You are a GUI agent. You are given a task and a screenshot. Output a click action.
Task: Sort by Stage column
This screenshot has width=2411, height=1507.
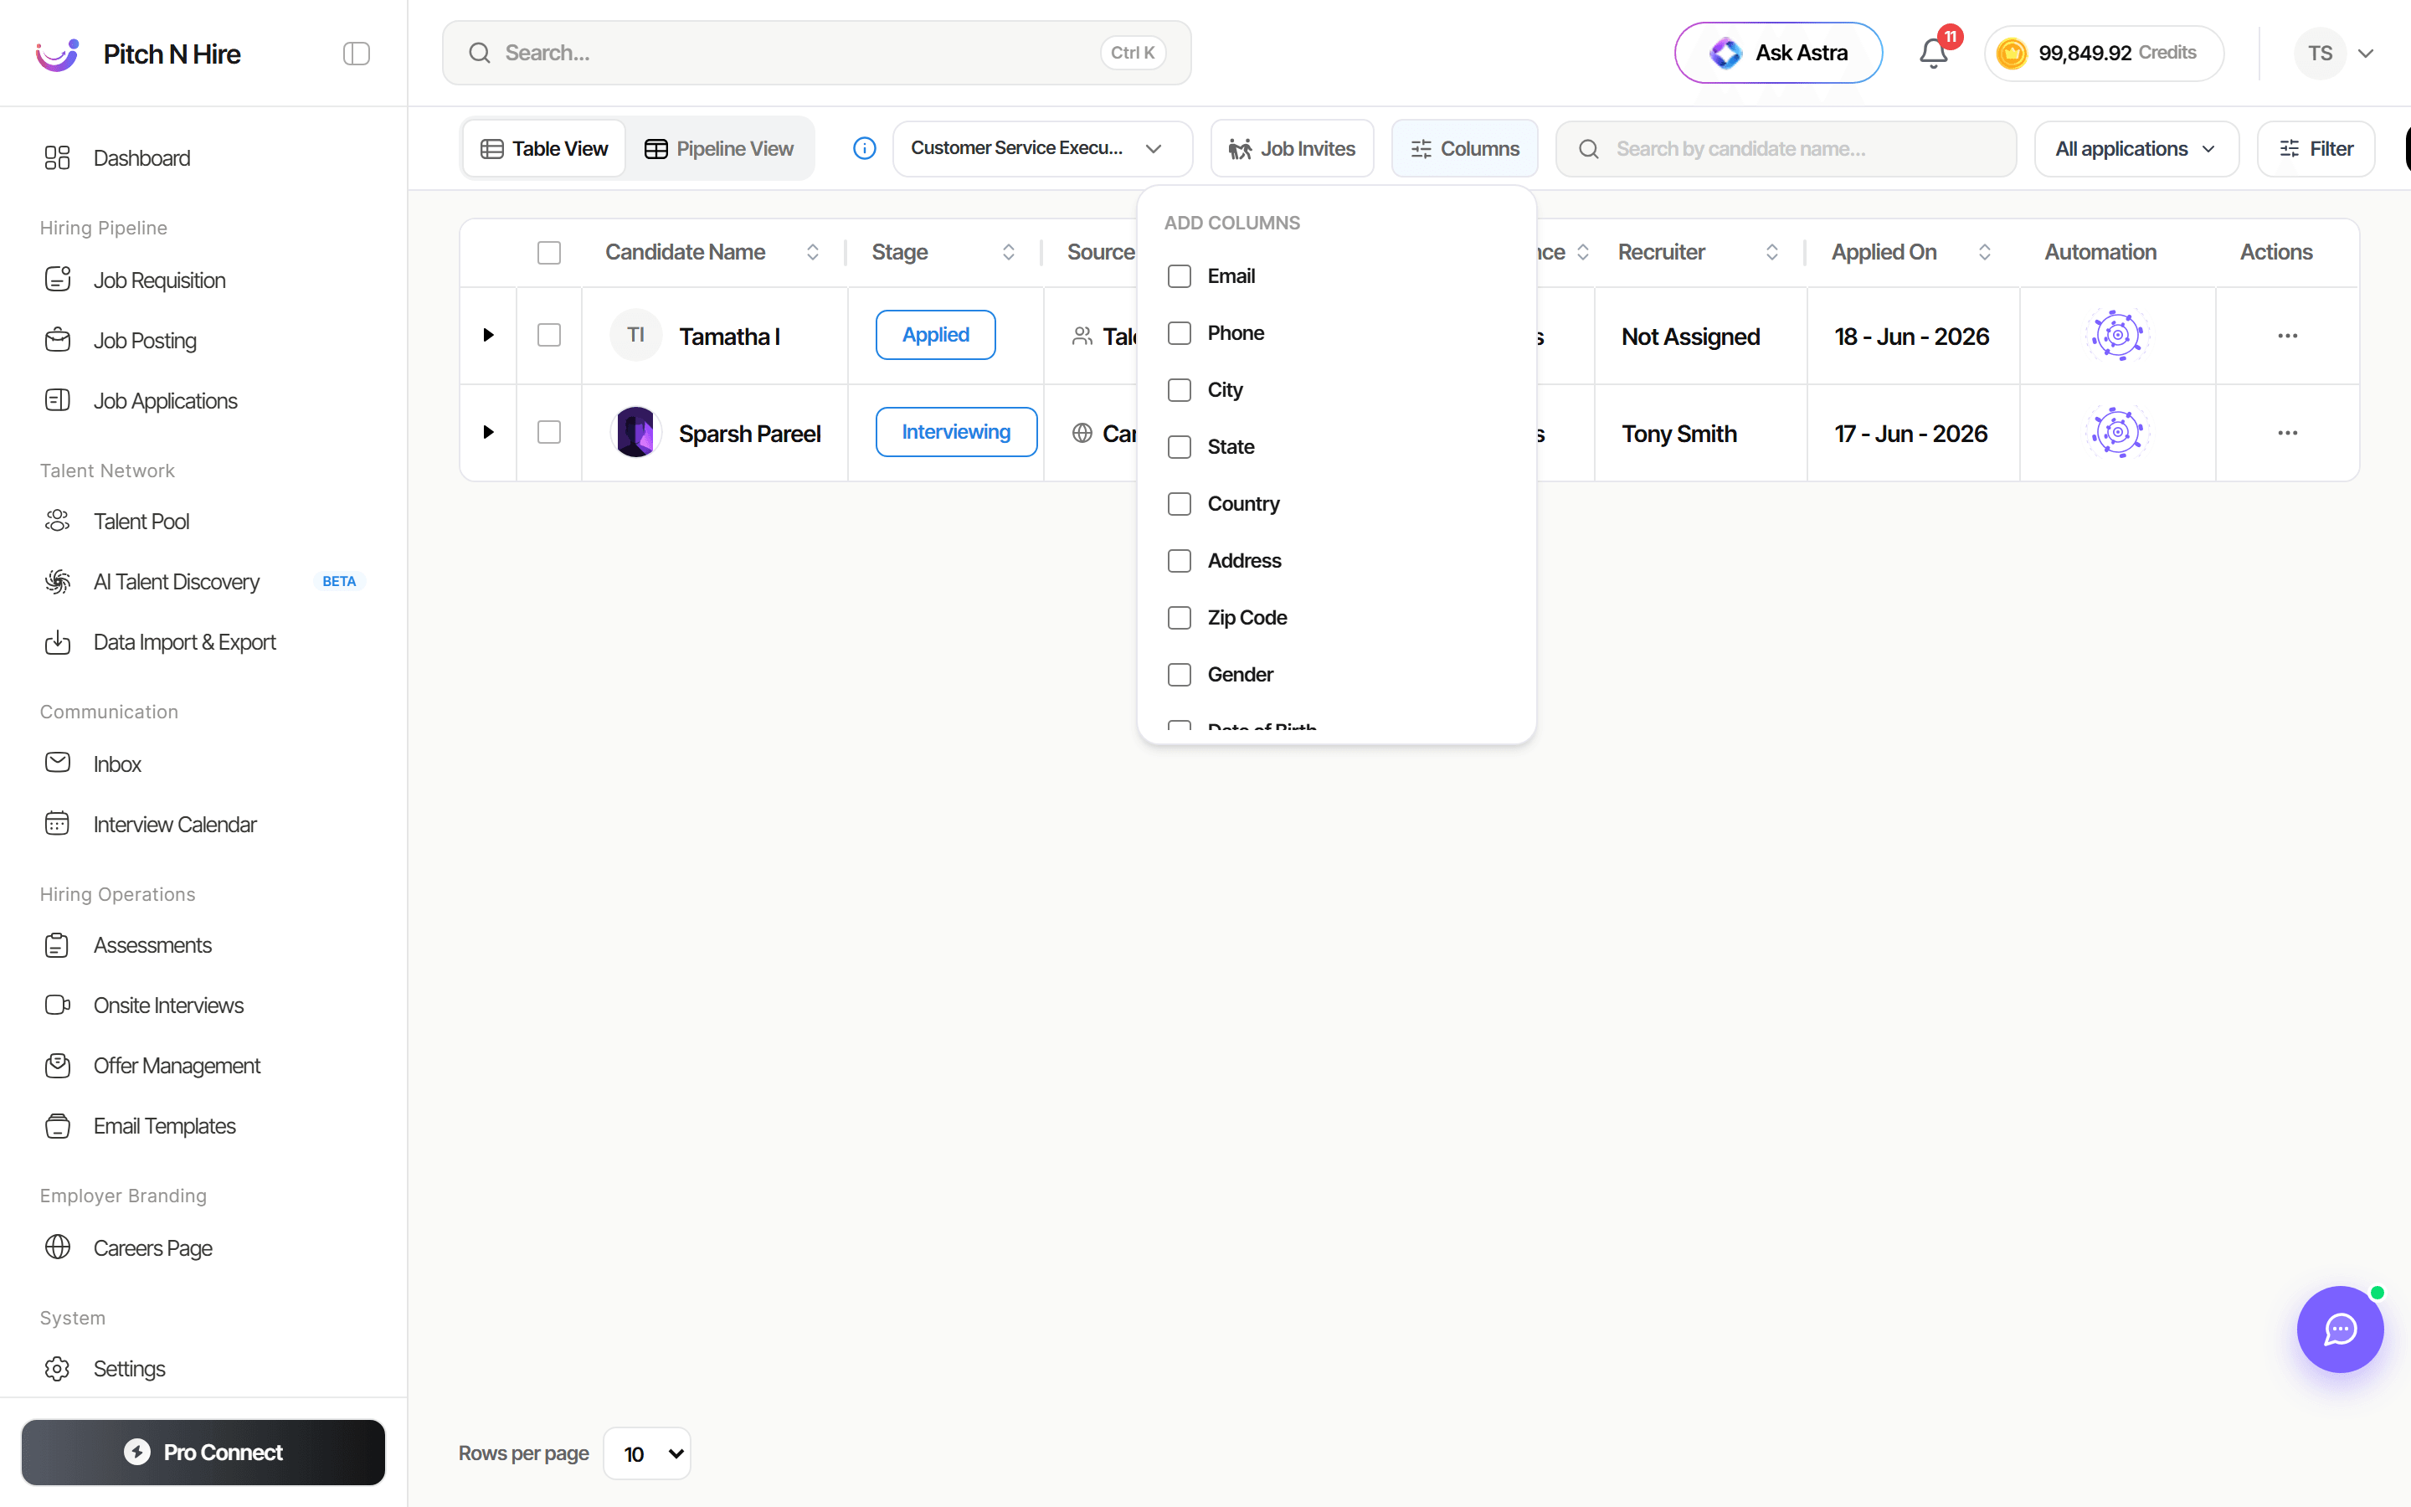click(x=1008, y=252)
